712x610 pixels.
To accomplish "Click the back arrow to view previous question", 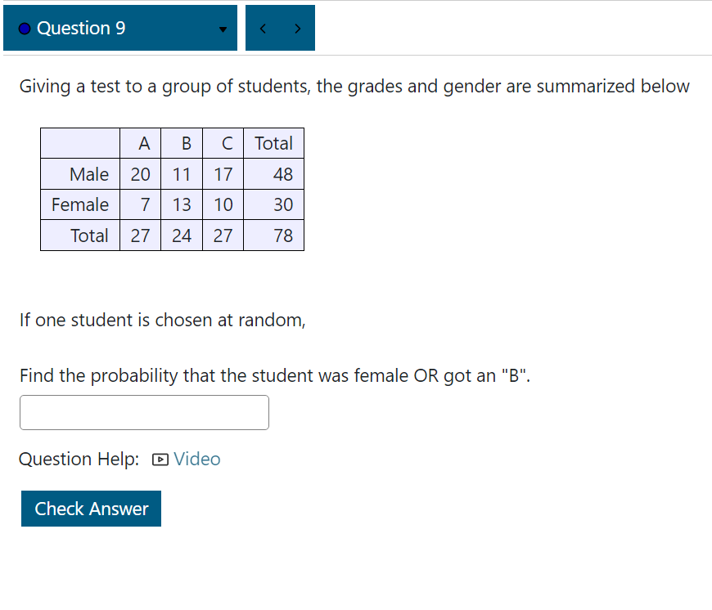I will point(263,27).
